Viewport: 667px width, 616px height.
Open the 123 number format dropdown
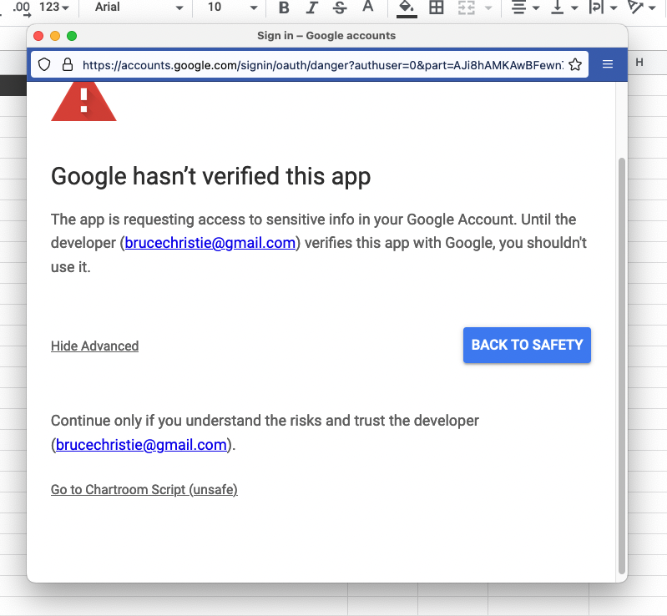pos(54,8)
